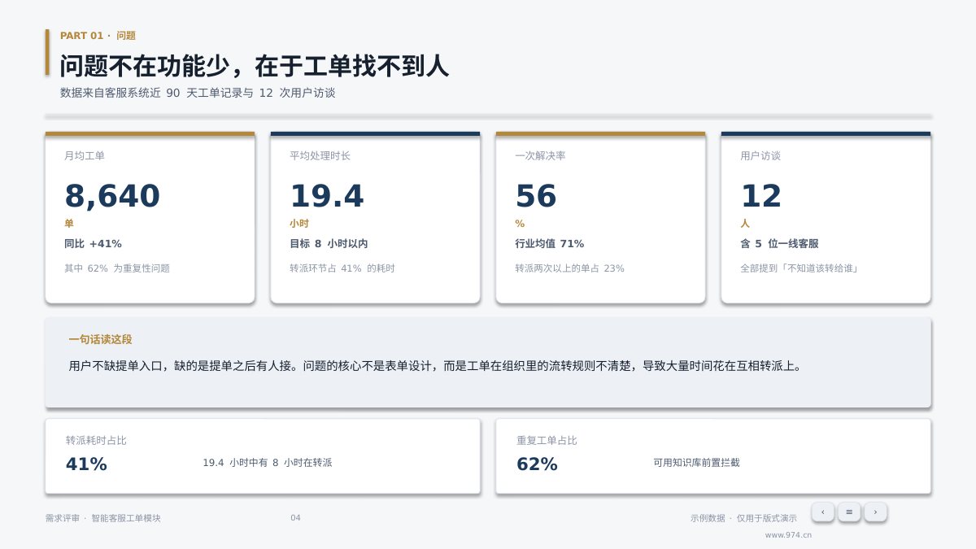
Task: Click the large 12 figure
Action: pos(761,197)
